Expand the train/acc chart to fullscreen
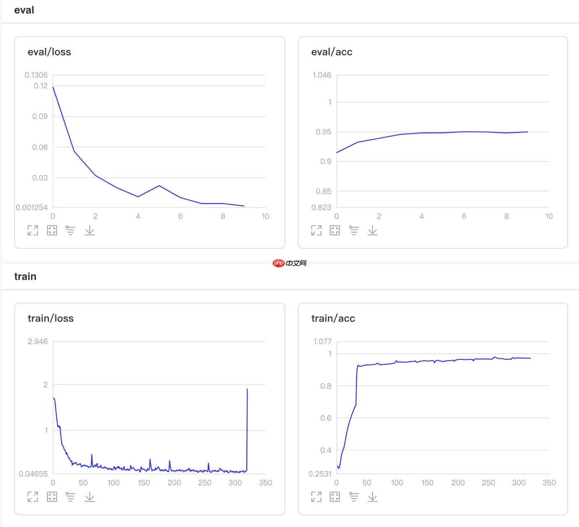 316,497
